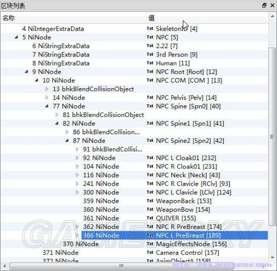Viewport: 277px width, 271px height.
Task: Click the Txt icon beside MagicEffectsNode [156]
Action: (150, 244)
